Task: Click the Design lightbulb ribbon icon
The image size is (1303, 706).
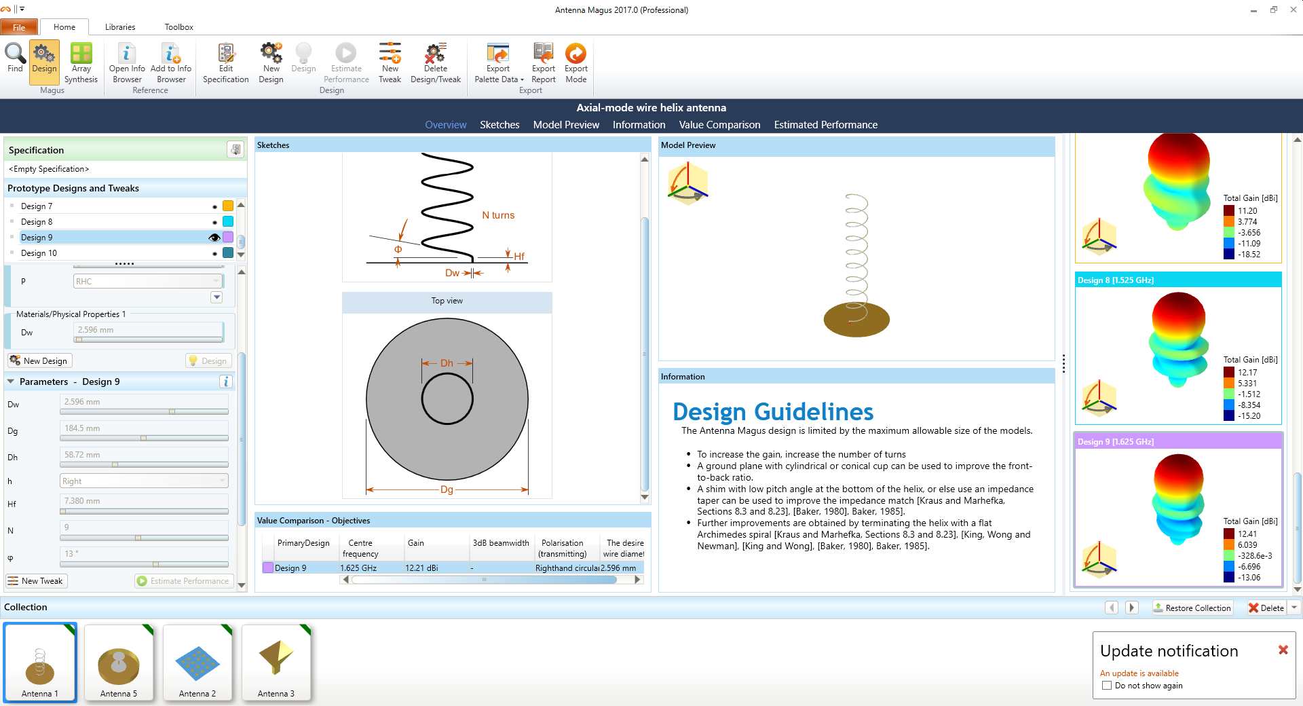Action: click(303, 53)
